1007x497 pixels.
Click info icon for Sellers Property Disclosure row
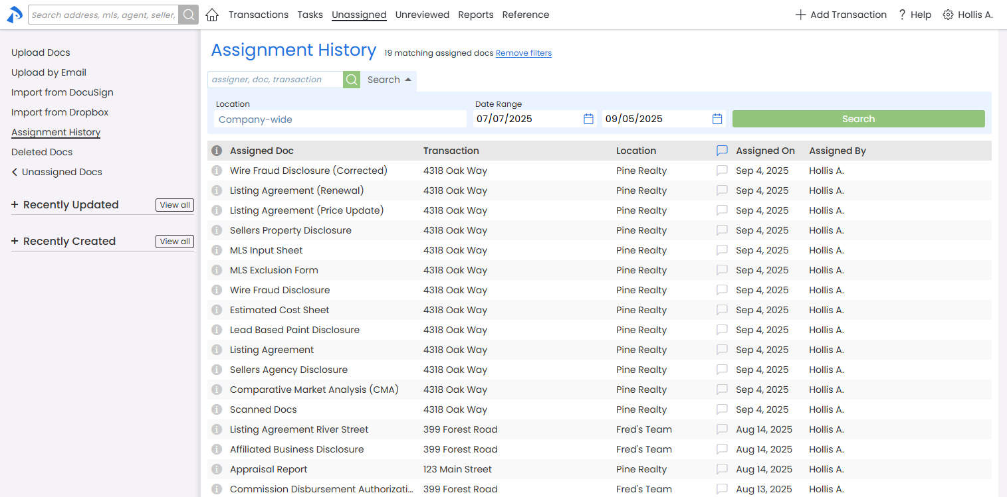pyautogui.click(x=216, y=230)
